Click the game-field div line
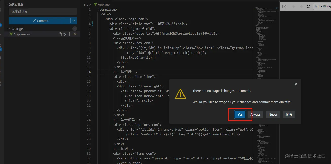331x164 pixels. click(132, 29)
